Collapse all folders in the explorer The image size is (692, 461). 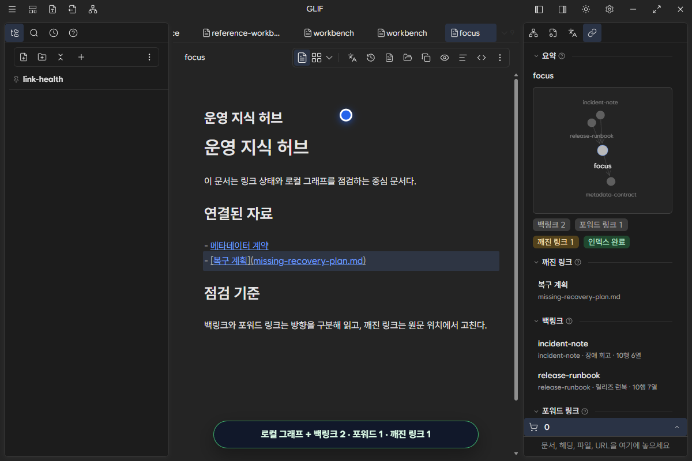point(61,57)
